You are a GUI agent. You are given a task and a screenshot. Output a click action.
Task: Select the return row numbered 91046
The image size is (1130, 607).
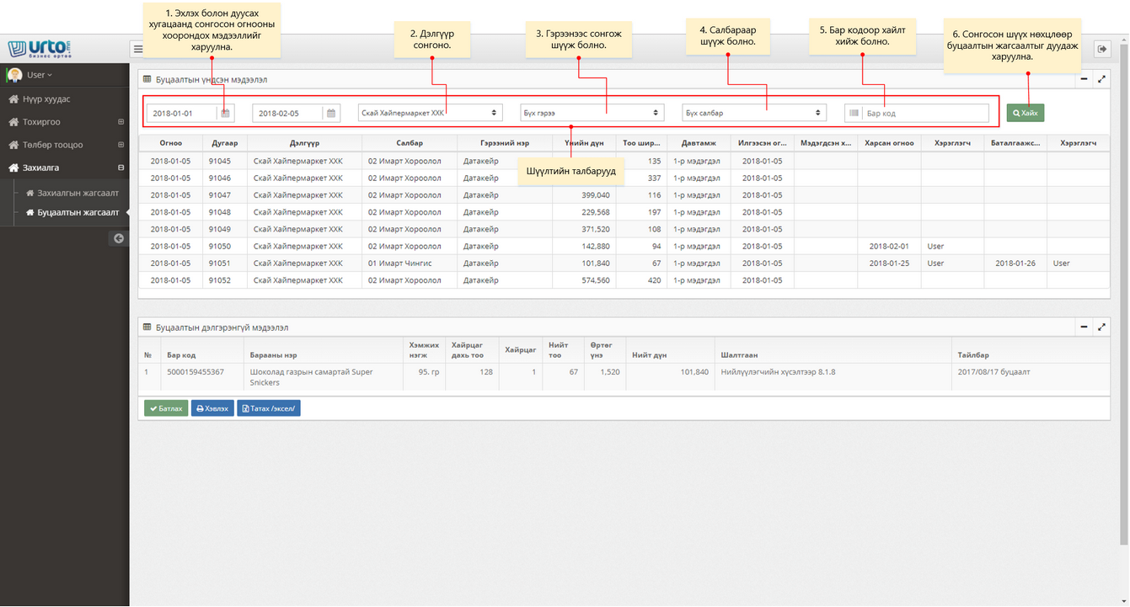[624, 178]
